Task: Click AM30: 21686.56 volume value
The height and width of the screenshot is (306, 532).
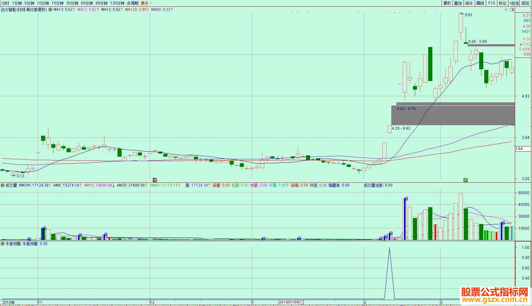Action: 132,185
